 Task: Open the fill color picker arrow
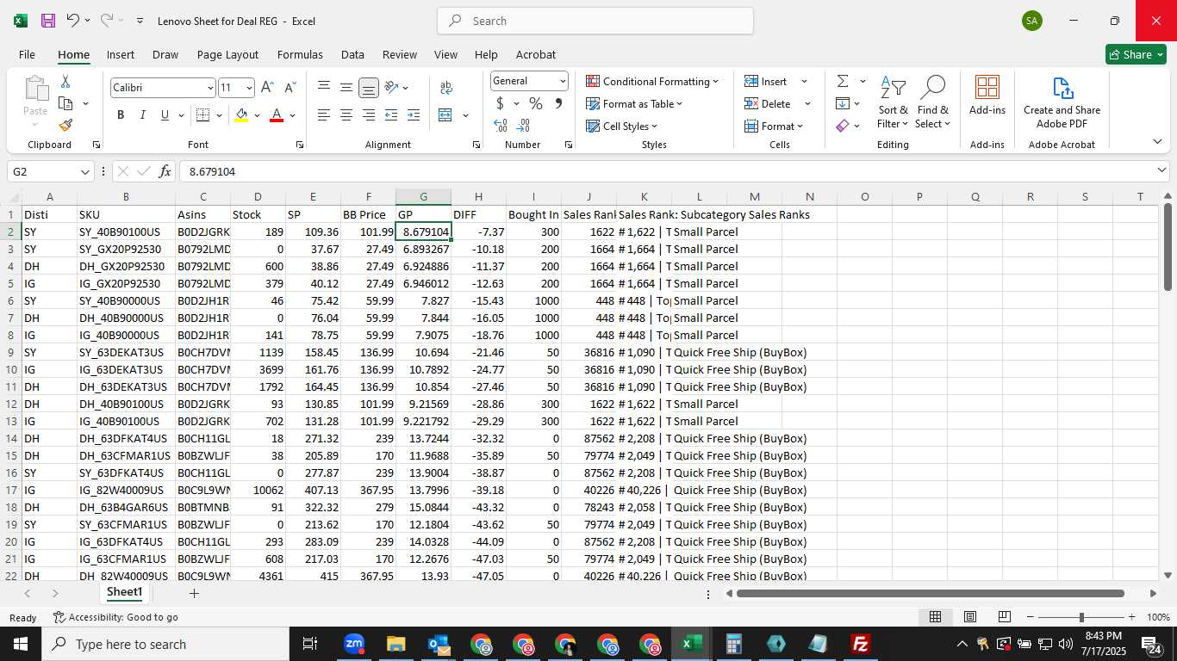click(x=257, y=115)
